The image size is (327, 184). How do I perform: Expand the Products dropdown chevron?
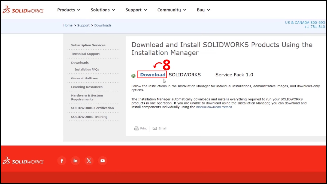[79, 10]
